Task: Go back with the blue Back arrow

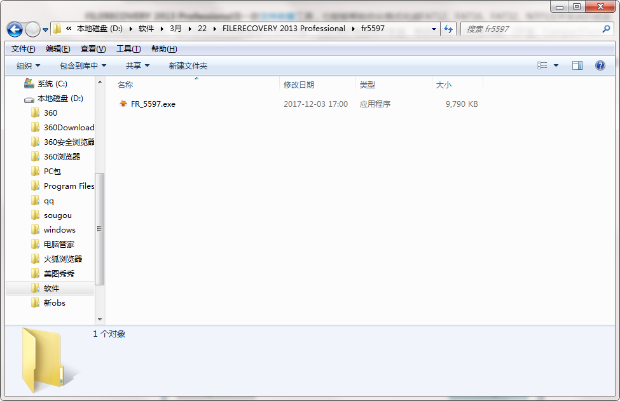Action: [15, 29]
